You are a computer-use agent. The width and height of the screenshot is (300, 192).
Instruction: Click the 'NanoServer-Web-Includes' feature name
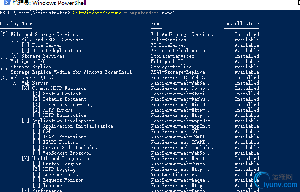pyautogui.click(x=182, y=147)
